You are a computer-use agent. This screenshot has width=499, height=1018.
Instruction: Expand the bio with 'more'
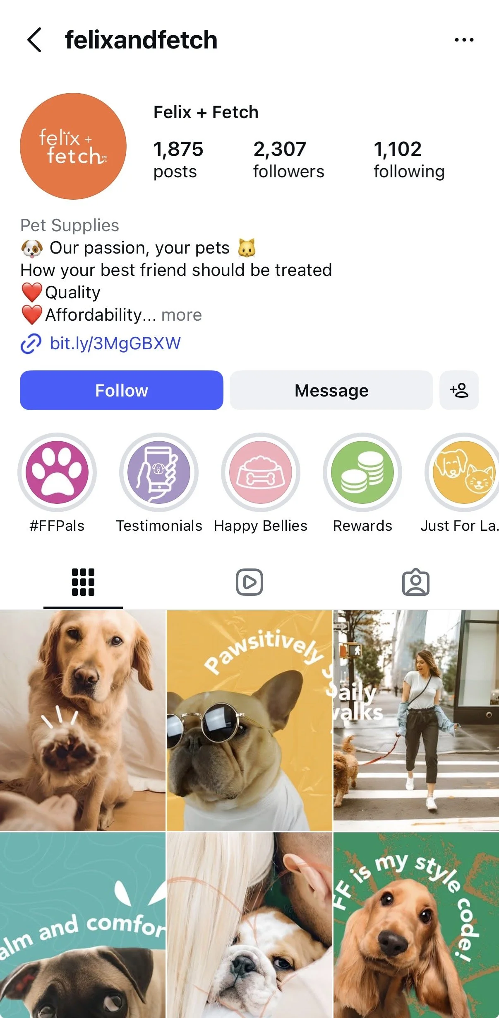182,315
